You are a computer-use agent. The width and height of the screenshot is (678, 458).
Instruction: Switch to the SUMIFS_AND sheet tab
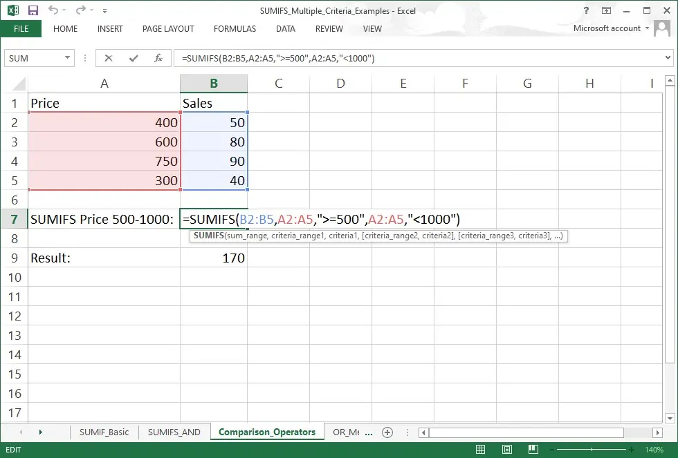174,432
